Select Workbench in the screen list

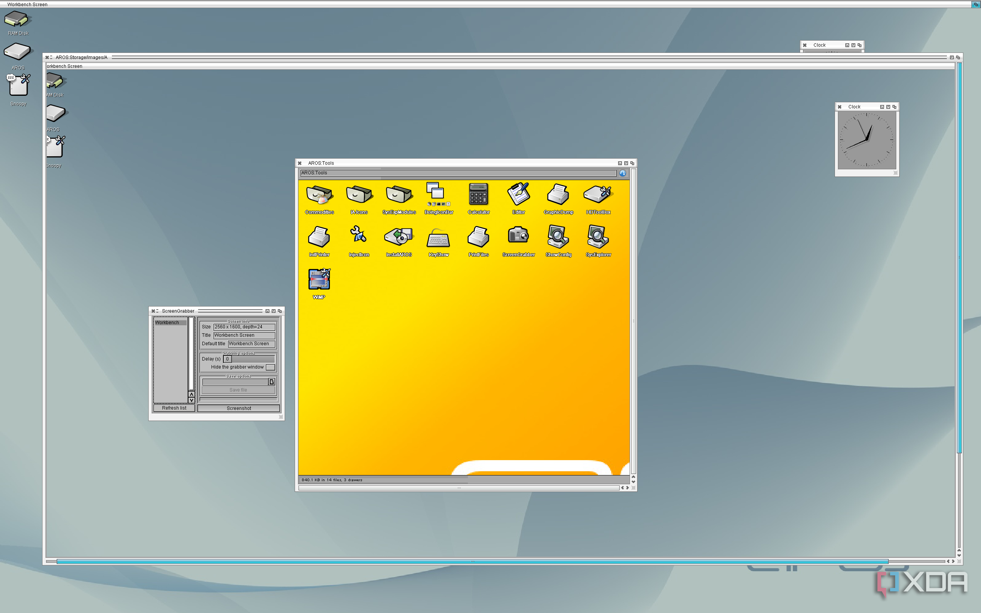point(170,323)
